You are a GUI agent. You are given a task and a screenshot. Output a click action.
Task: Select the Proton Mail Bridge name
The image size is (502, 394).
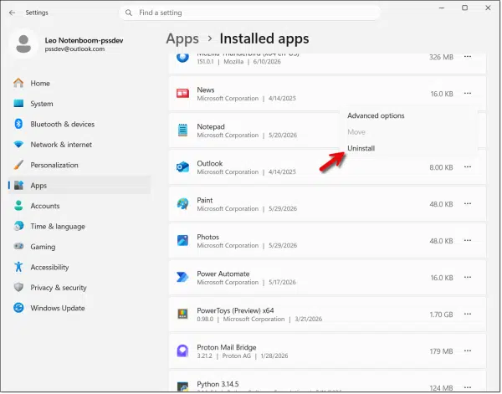(x=227, y=348)
